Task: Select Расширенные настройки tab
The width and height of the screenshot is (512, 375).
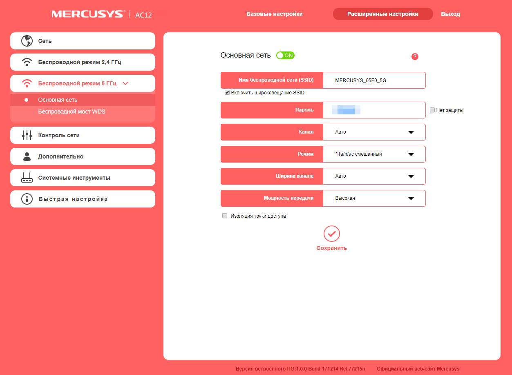Action: [383, 14]
